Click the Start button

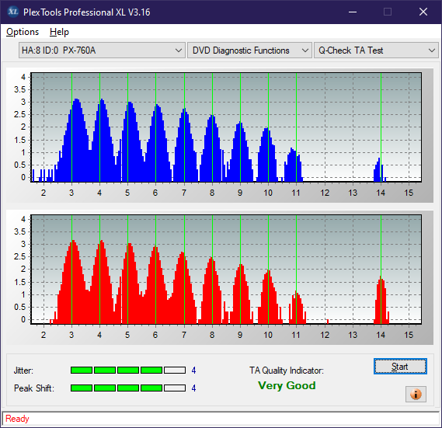400,367
